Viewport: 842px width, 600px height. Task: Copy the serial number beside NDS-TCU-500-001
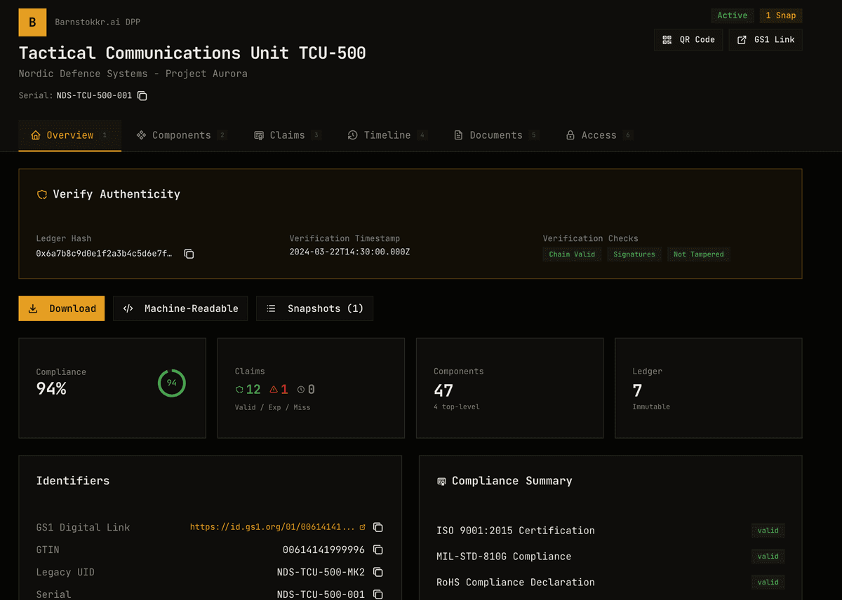[142, 96]
